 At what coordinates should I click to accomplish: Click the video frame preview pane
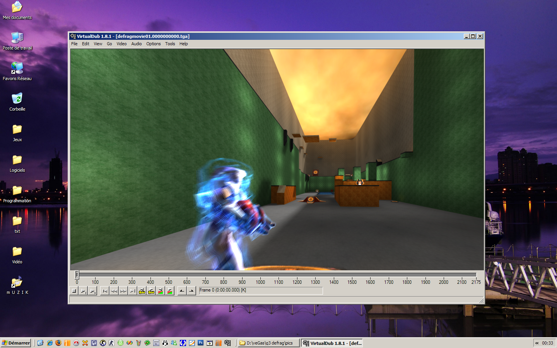(x=277, y=159)
